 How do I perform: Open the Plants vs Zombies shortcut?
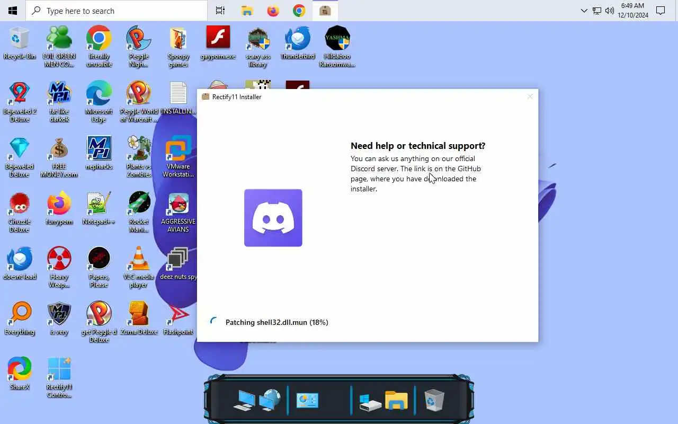point(139,157)
